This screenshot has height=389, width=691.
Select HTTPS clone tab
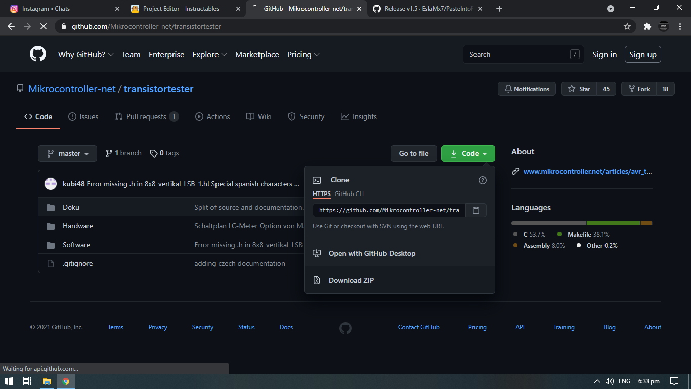(x=322, y=194)
